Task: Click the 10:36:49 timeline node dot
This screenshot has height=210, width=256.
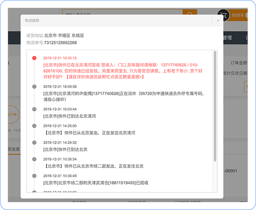Action: (34, 176)
